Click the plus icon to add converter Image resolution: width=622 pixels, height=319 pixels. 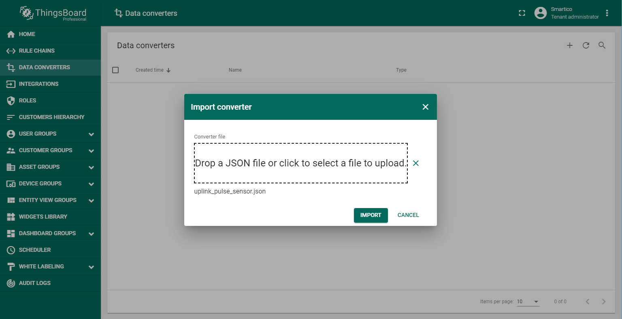(569, 45)
